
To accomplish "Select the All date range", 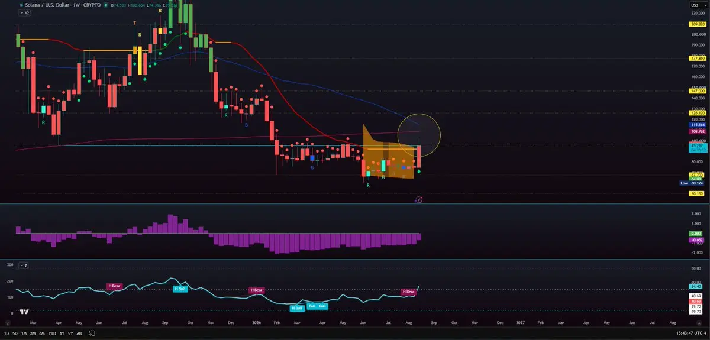I will [x=79, y=333].
